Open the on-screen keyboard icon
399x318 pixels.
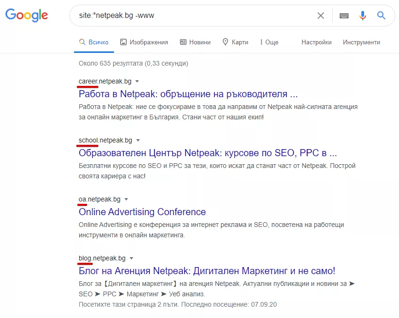point(344,16)
